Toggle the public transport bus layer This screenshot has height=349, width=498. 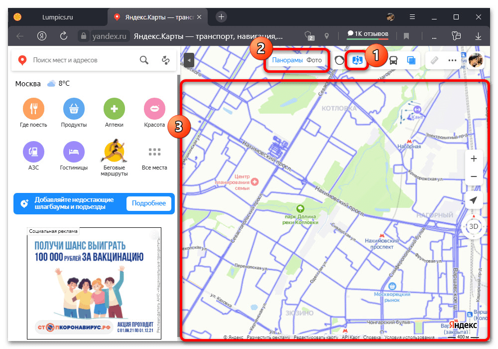click(x=393, y=60)
